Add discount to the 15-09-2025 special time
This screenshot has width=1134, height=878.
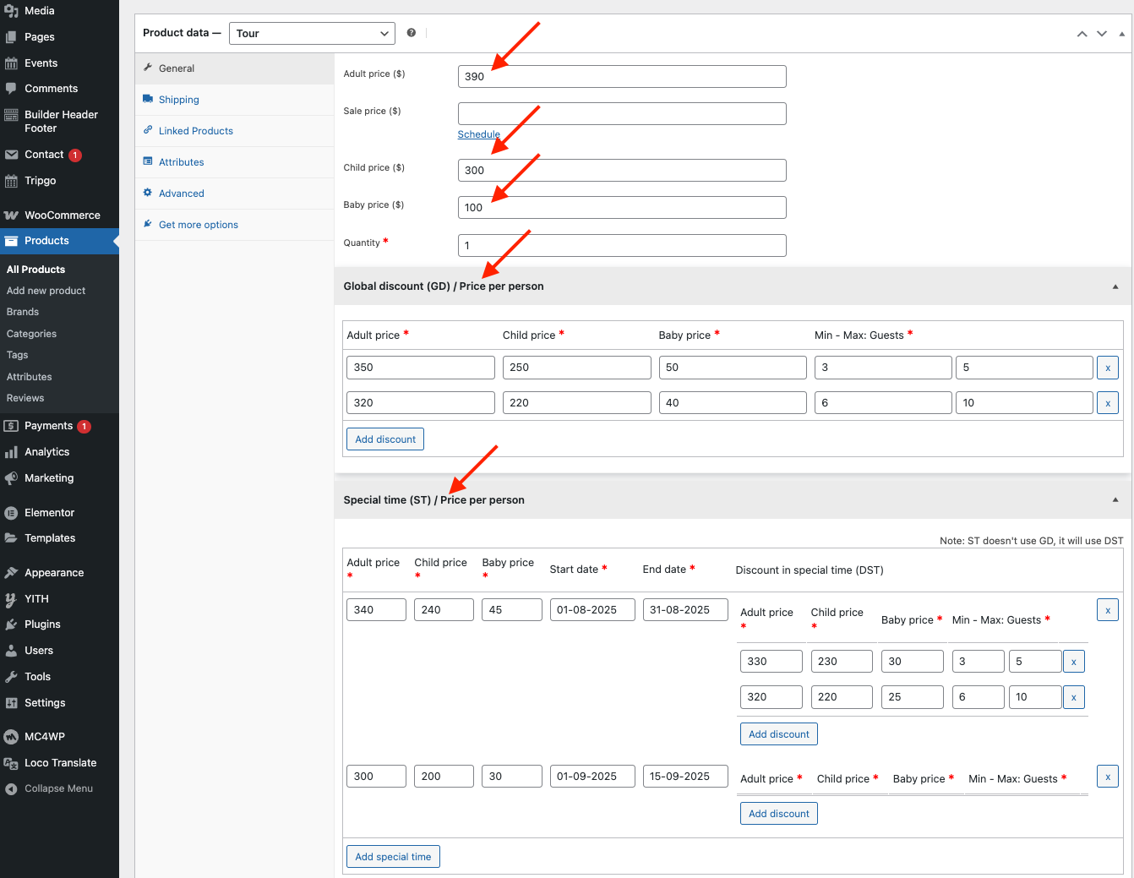point(779,814)
